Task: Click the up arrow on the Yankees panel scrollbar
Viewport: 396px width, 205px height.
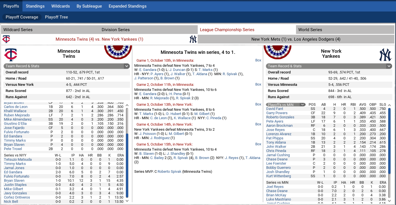Action: (x=389, y=105)
